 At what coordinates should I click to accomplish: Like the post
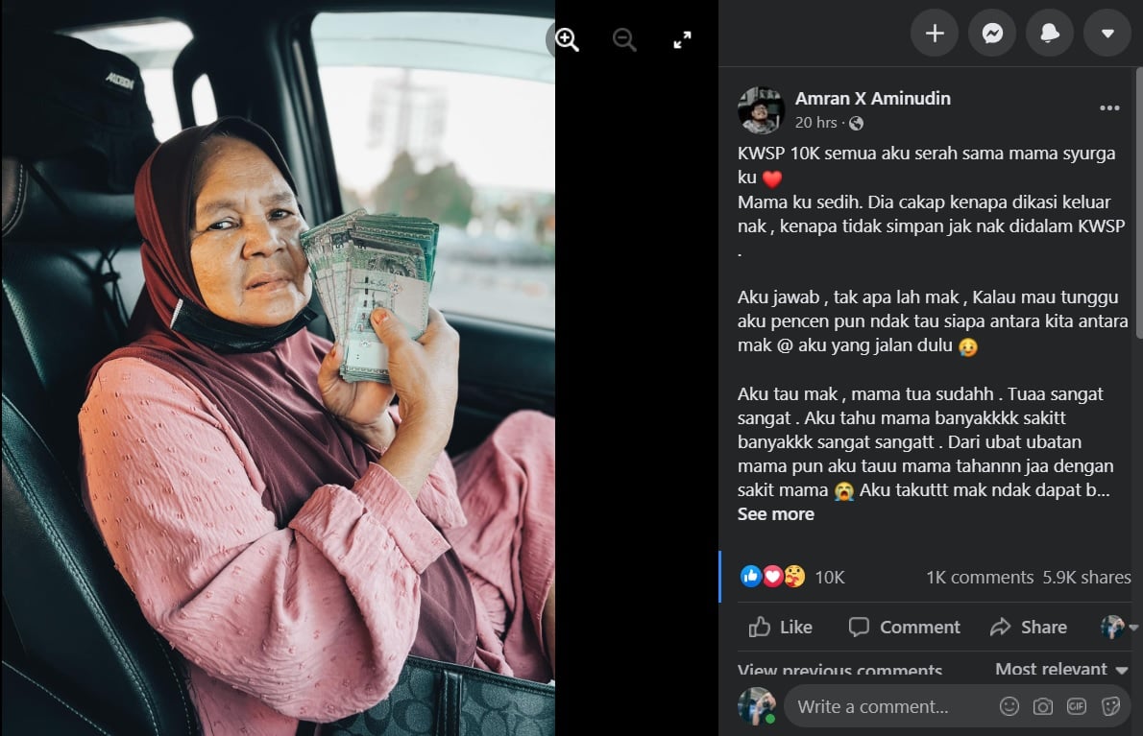click(781, 627)
